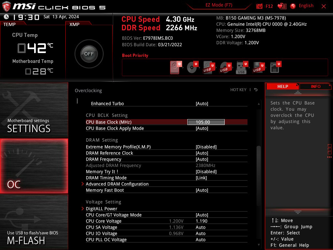Select the USB CD/DVD boot device icon
This screenshot has width=333, height=250.
(x=226, y=67)
